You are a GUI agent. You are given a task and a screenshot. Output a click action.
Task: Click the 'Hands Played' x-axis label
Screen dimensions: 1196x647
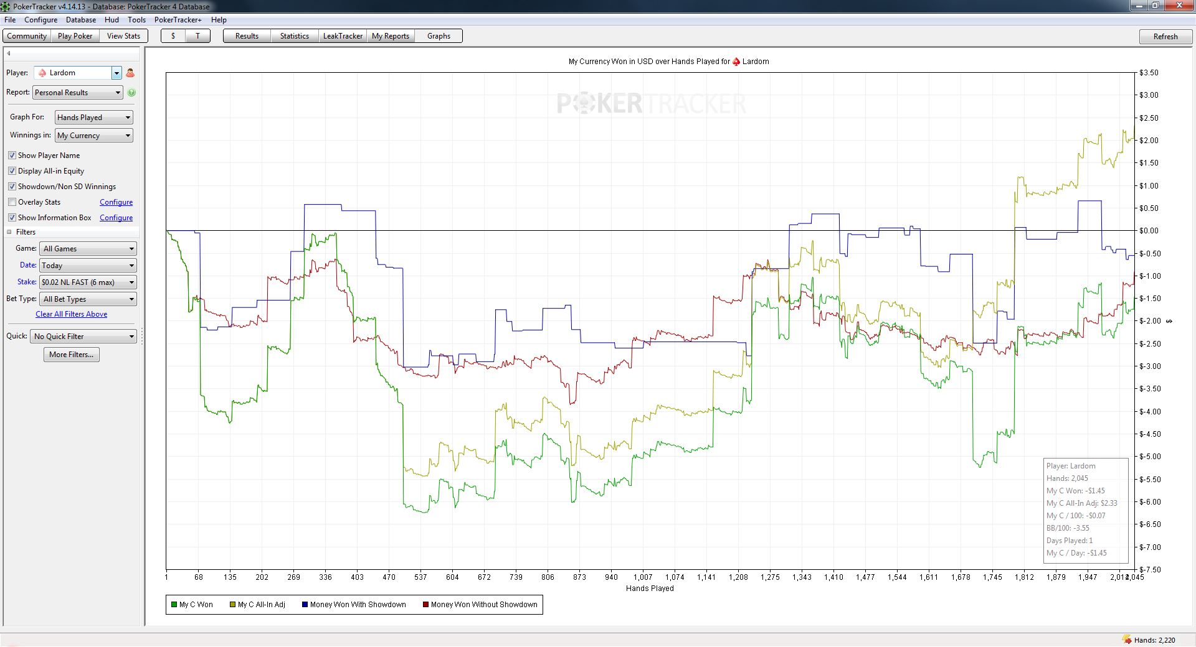coord(650,589)
